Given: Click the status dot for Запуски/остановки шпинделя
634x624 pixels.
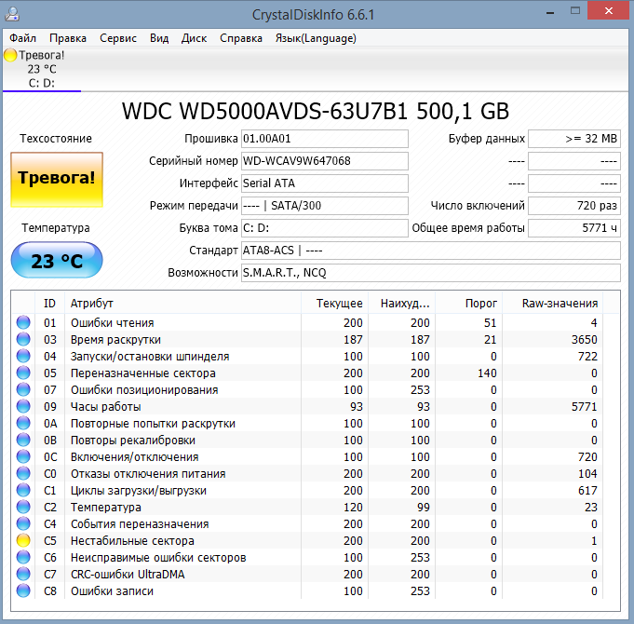Looking at the screenshot, I should (23, 356).
